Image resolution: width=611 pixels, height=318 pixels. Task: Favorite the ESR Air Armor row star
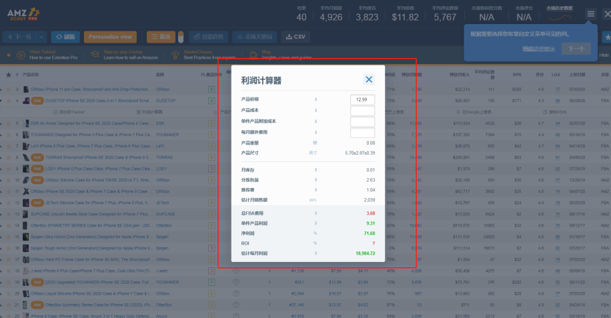pyautogui.click(x=9, y=123)
